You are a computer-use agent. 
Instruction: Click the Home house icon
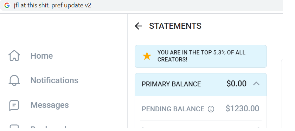[x=14, y=55]
